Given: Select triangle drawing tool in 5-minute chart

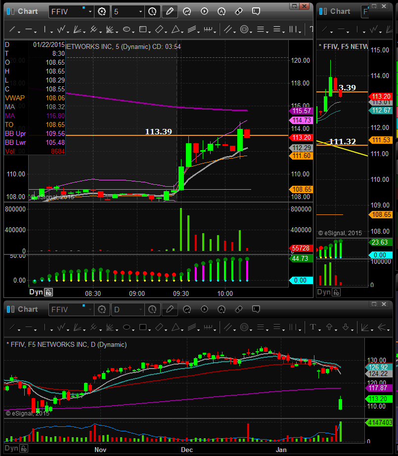Looking at the screenshot, I should pyautogui.click(x=176, y=29).
